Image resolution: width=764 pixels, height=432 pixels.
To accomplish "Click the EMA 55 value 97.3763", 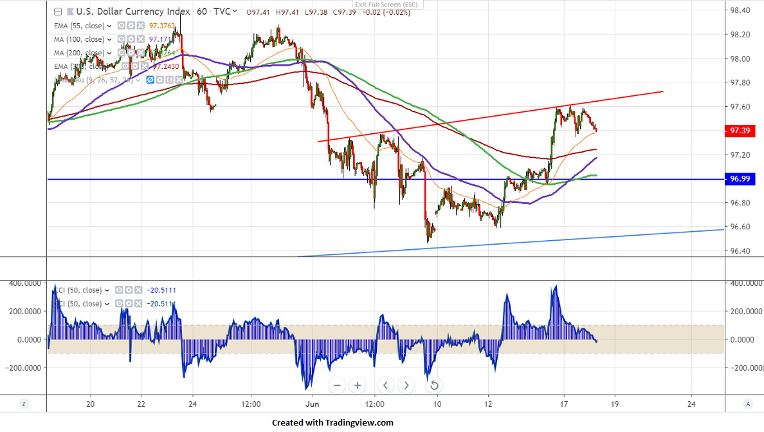I will (162, 26).
